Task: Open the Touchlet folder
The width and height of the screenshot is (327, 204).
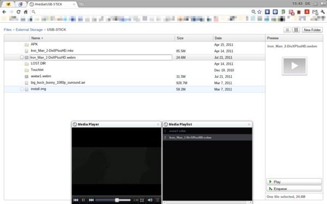Action: click(x=37, y=70)
